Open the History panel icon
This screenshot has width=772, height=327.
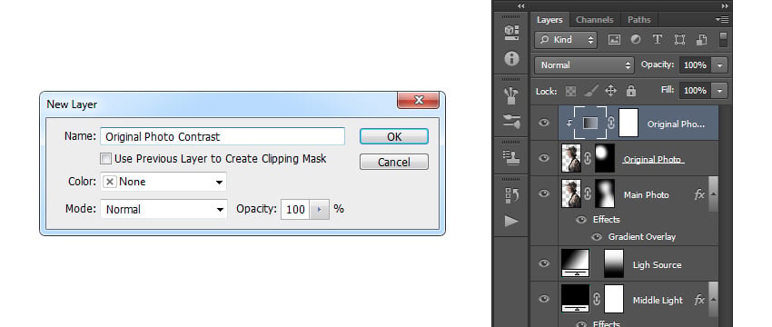click(x=511, y=195)
